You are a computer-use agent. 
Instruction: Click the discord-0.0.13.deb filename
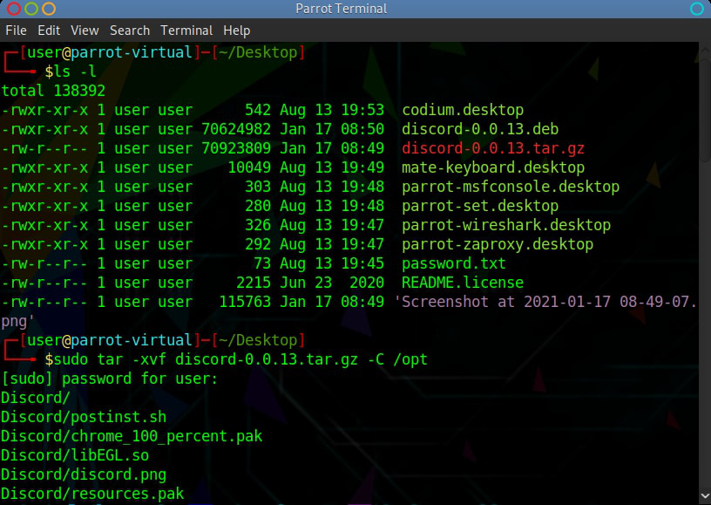[x=480, y=129]
